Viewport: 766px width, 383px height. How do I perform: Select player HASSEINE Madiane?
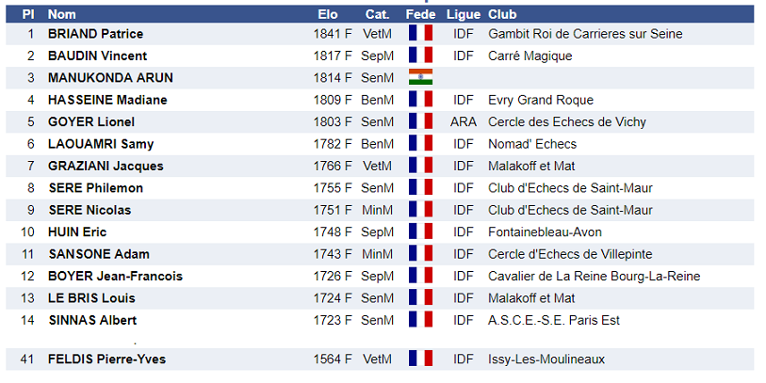(x=107, y=100)
